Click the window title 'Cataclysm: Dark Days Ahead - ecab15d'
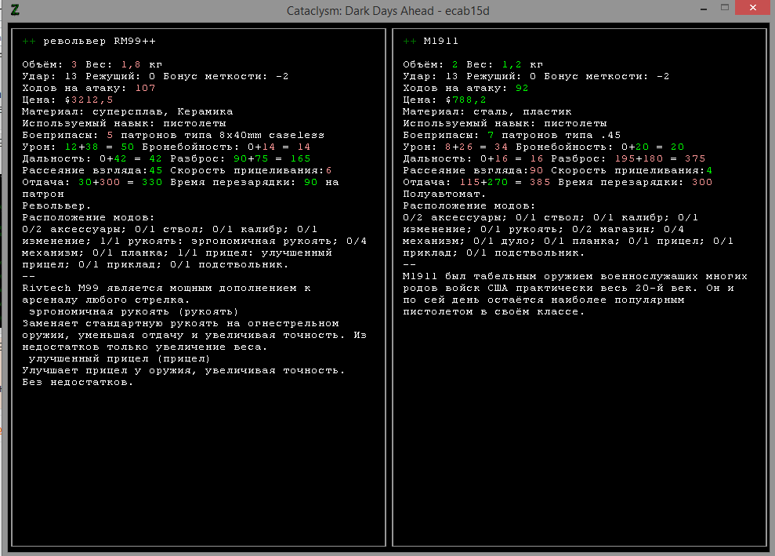This screenshot has width=775, height=556. tap(388, 11)
